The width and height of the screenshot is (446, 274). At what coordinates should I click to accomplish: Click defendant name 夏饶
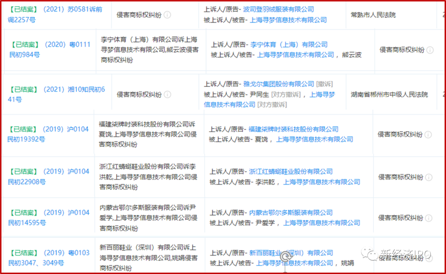coord(261,139)
